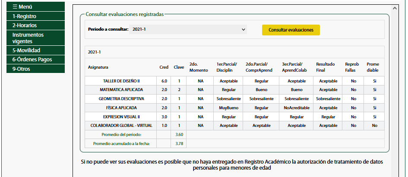Image resolution: width=408 pixels, height=177 pixels.
Task: Select the TALLER DE DISEÑO II row name
Action: 121,81
